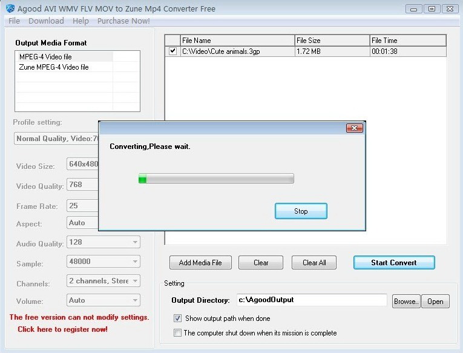Viewport: 463px width, 353px height.
Task: Click the free version warning text
Action: tap(79, 317)
